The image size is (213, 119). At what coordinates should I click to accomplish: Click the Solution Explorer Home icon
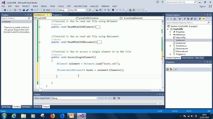point(175,19)
